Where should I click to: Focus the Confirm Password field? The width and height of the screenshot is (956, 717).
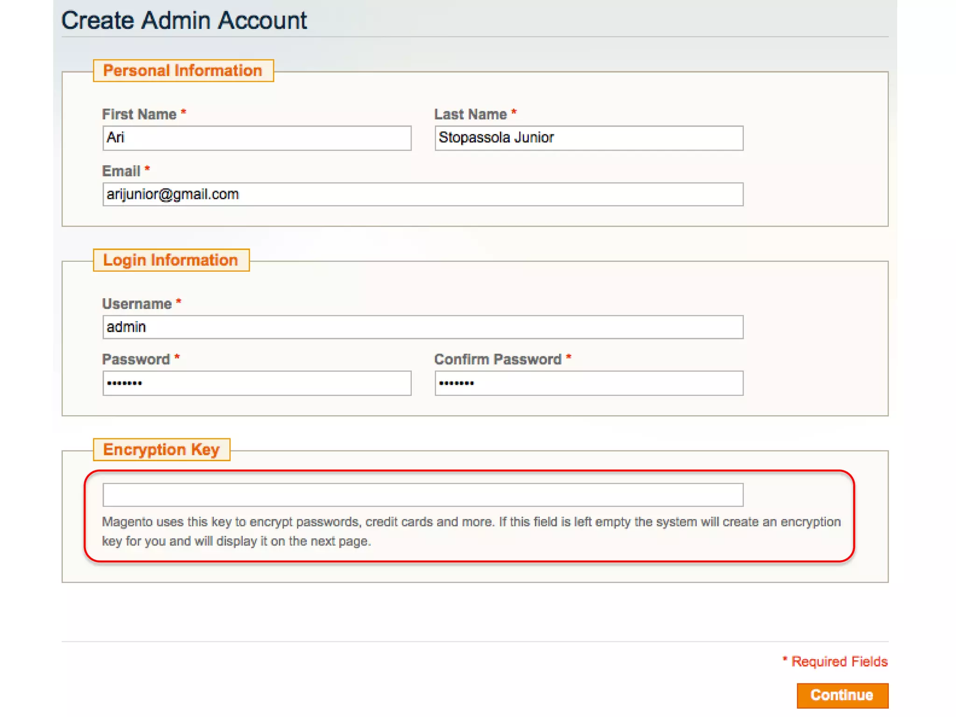pos(589,383)
